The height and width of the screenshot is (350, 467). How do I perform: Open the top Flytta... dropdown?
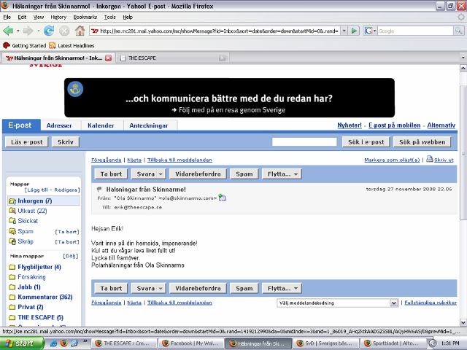(x=282, y=174)
